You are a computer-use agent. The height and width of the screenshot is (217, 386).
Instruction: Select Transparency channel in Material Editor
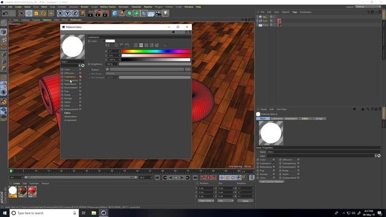(71, 80)
